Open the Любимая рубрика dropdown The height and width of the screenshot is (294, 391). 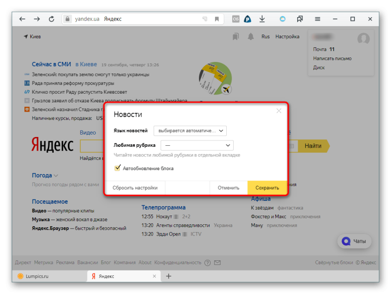[x=197, y=145]
